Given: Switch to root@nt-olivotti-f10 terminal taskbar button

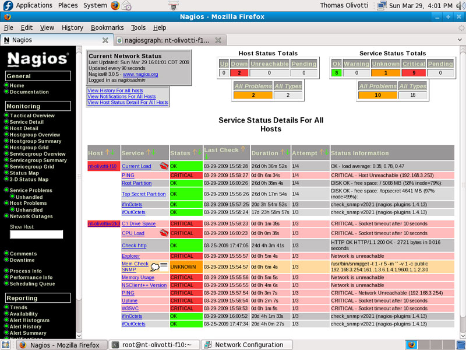Looking at the screenshot, I should (x=154, y=345).
